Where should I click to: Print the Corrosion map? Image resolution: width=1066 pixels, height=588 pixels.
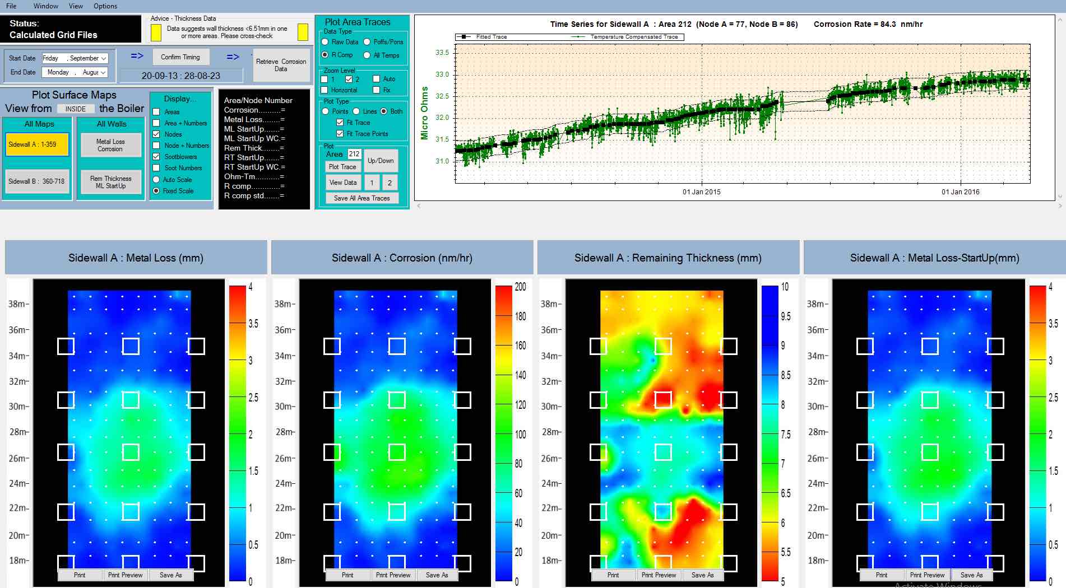[x=347, y=575]
